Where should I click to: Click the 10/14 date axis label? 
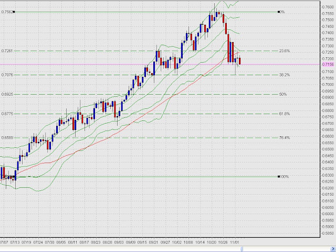click(200, 243)
